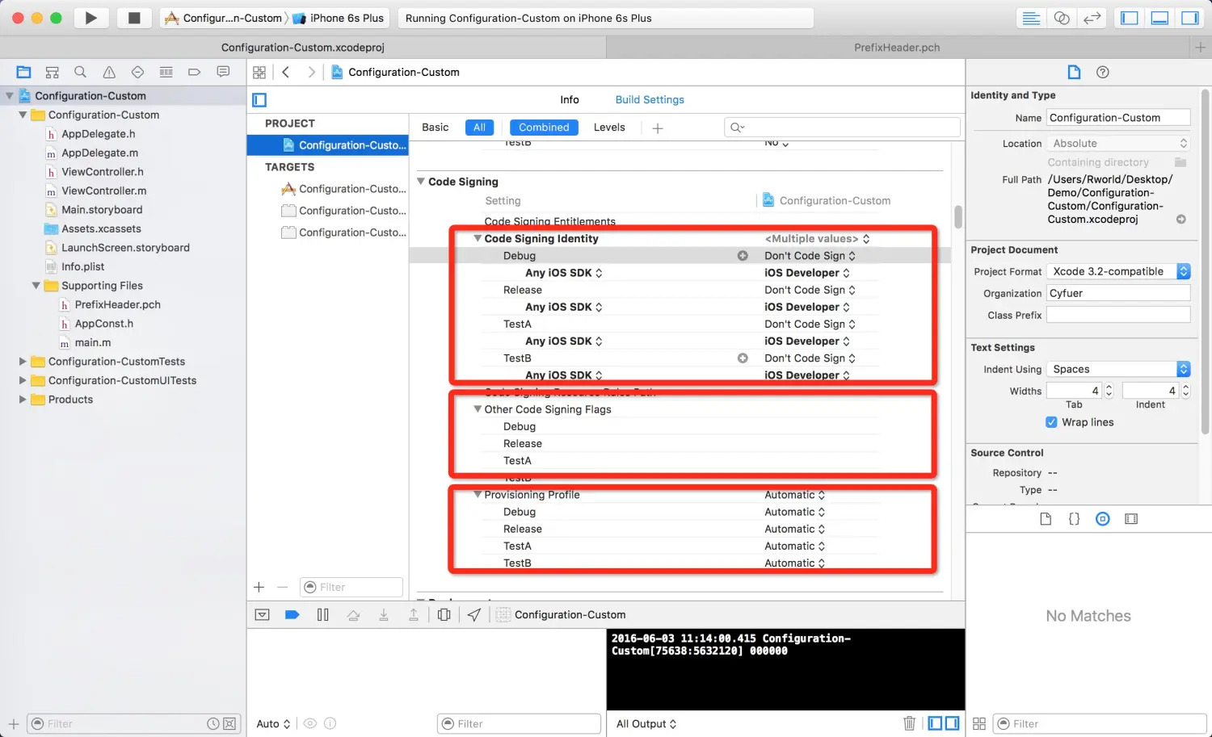
Task: Switch to the Info tab
Action: click(570, 99)
